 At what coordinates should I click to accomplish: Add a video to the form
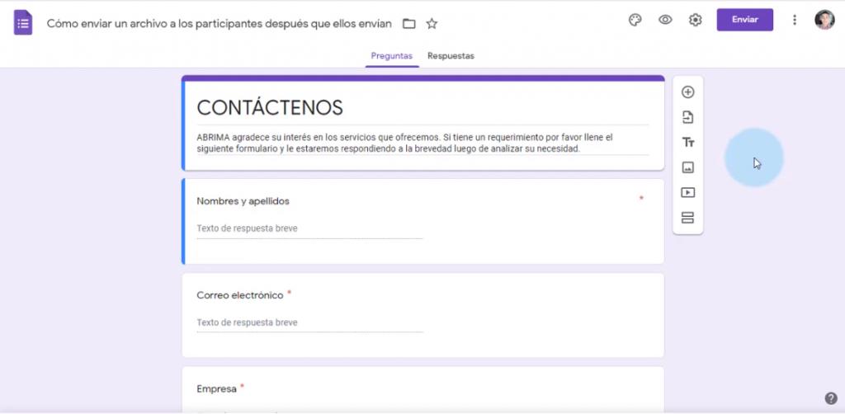687,193
